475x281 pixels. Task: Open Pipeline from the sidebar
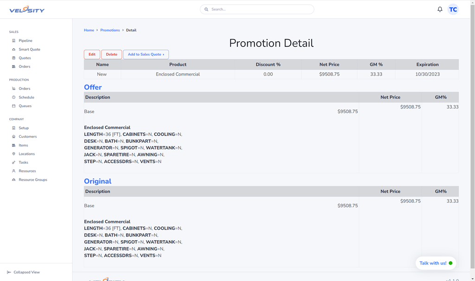(25, 41)
